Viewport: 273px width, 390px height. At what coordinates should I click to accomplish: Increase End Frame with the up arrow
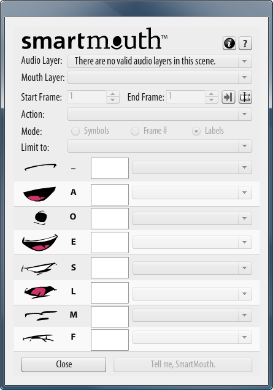[x=212, y=94]
